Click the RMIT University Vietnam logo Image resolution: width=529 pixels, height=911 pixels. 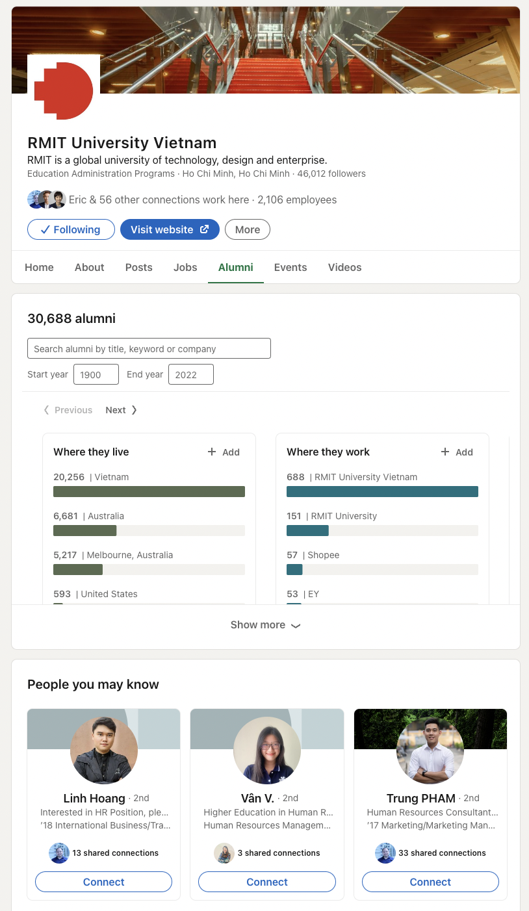[64, 91]
